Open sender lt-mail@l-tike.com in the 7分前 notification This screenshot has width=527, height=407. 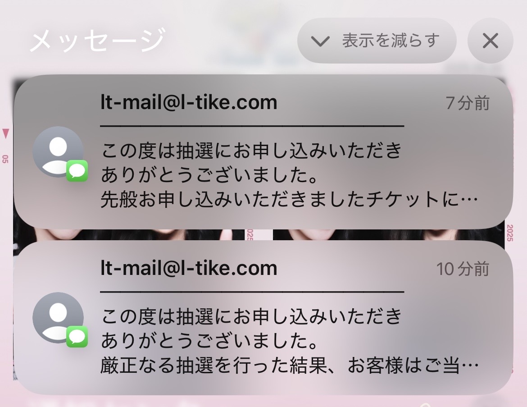click(189, 102)
